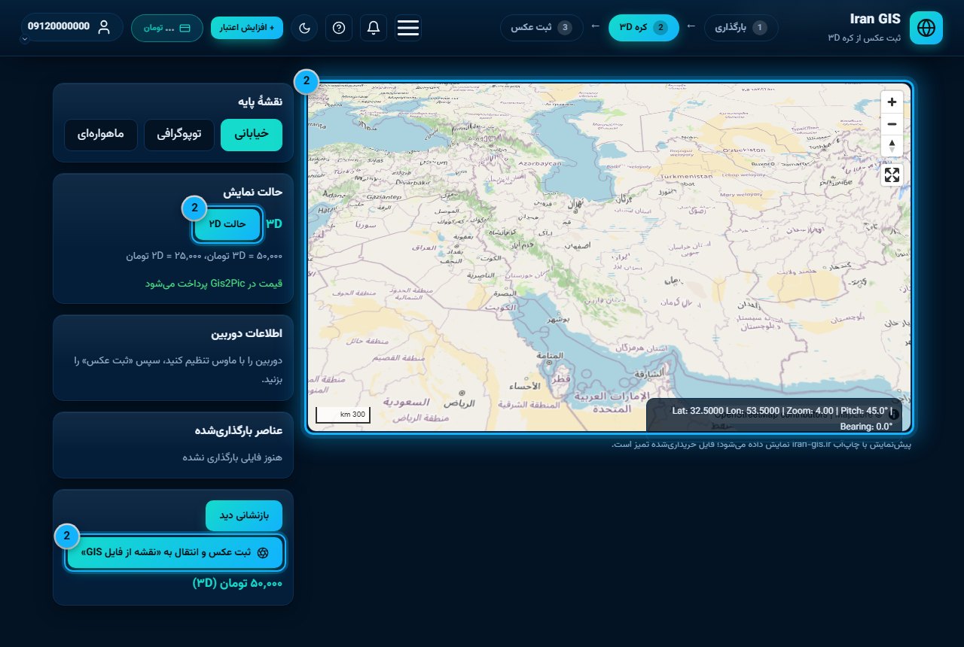Toggle dark mode moon icon
The image size is (964, 647).
304,28
